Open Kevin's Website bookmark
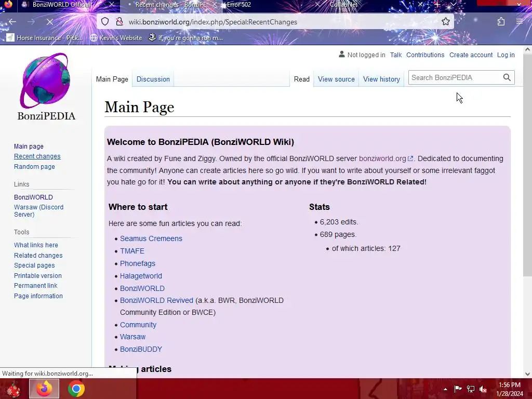The width and height of the screenshot is (532, 399). (x=116, y=37)
